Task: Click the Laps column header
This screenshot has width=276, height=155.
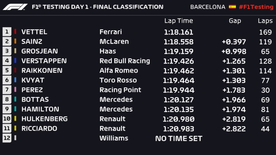Action: tap(265, 21)
